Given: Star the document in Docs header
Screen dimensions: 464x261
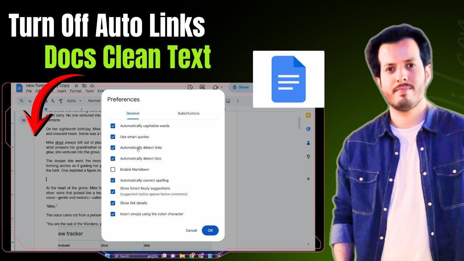Looking at the screenshot, I should [76, 86].
